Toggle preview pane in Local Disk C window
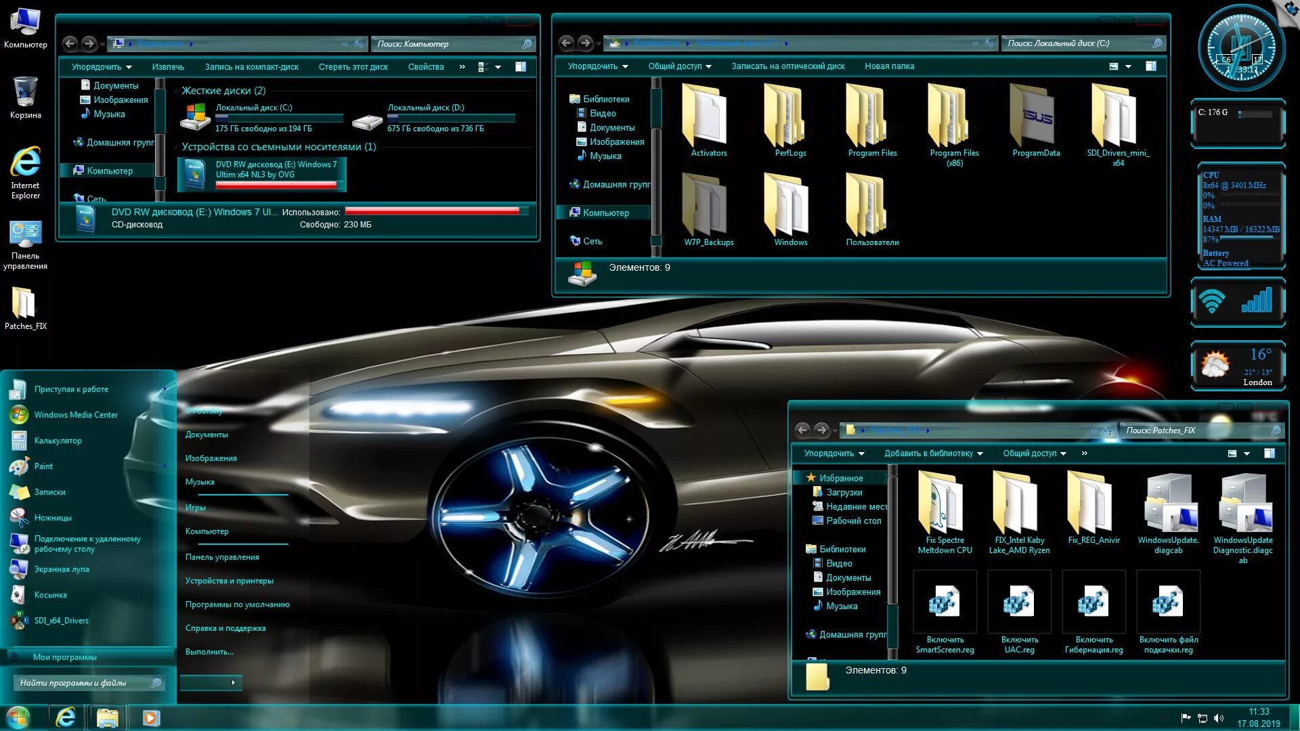1300x731 pixels. click(x=1150, y=66)
